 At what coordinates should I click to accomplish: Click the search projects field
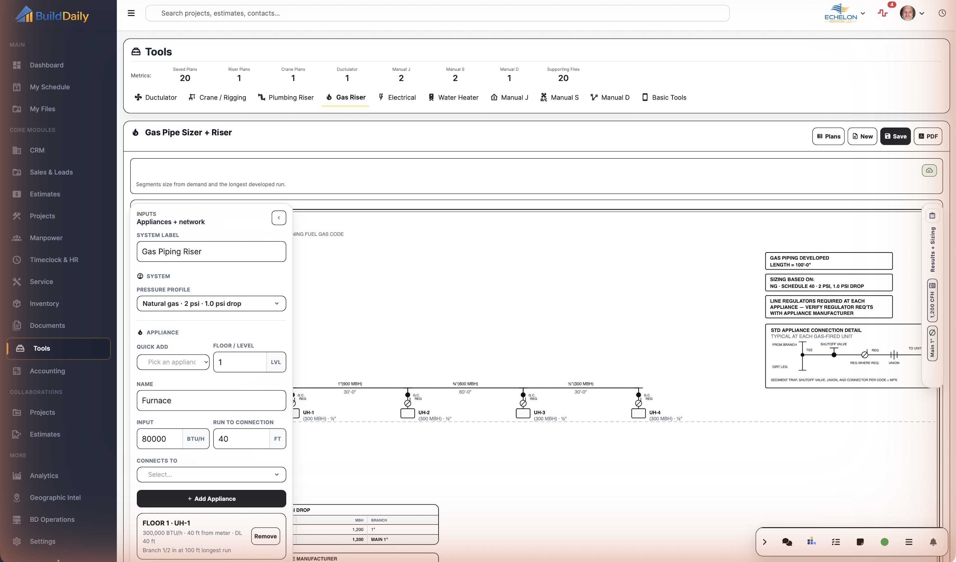(x=438, y=13)
